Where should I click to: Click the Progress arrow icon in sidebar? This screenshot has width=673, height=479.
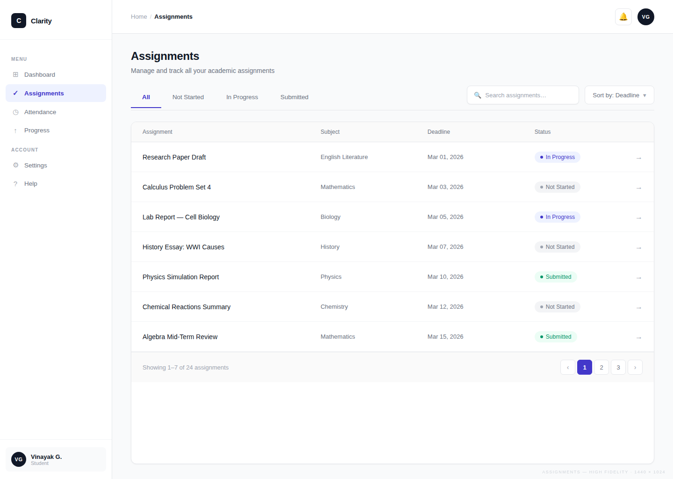[15, 130]
